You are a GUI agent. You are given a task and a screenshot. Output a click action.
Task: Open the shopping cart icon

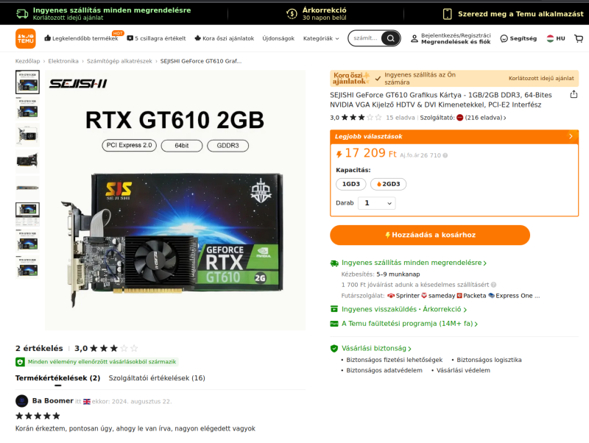point(579,38)
